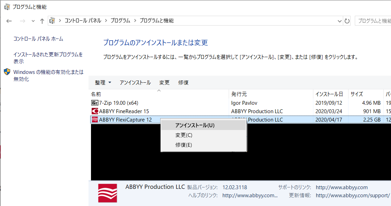
Task: Open インストールされた更新プログラムを表示 link
Action: coord(48,58)
